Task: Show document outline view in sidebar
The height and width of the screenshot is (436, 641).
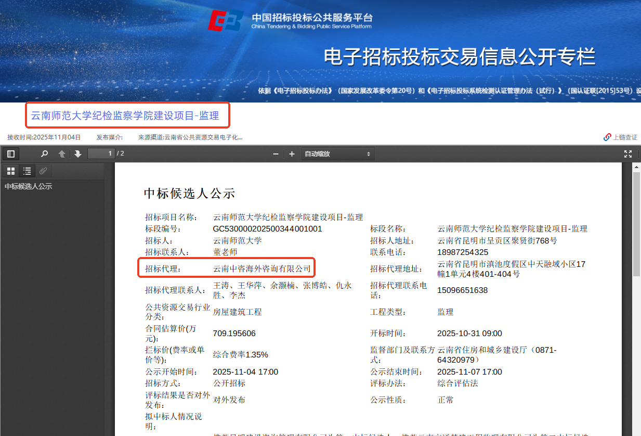Action: 27,171
